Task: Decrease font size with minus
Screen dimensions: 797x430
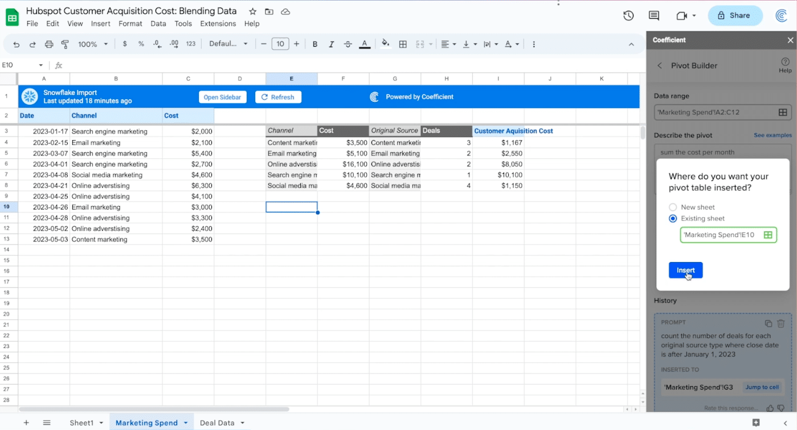Action: tap(264, 44)
